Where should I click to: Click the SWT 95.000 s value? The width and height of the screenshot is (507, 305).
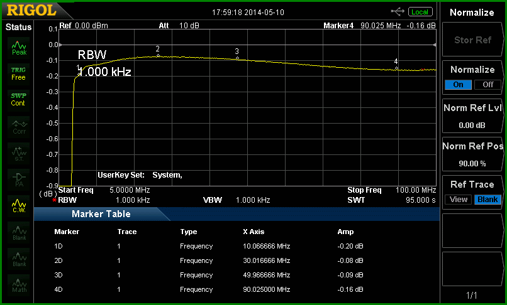click(421, 200)
